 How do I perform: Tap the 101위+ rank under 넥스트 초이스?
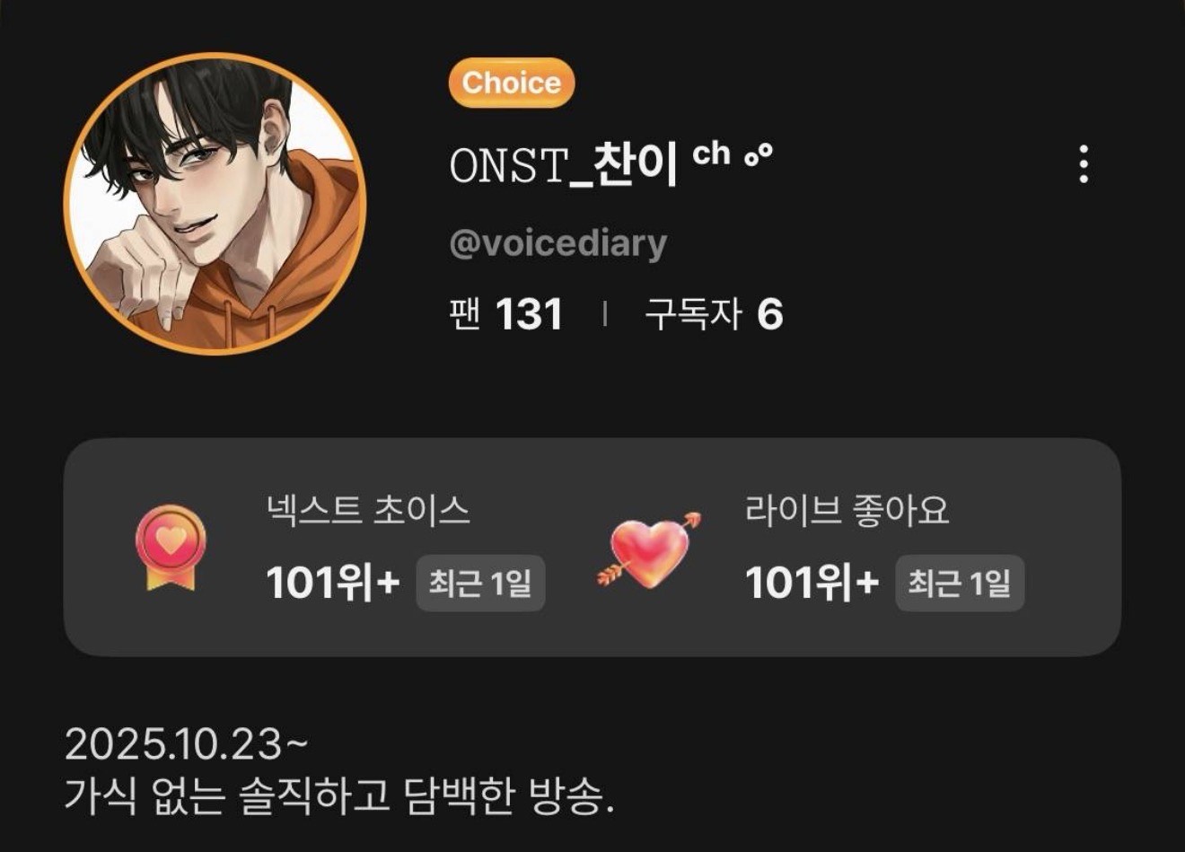point(333,583)
